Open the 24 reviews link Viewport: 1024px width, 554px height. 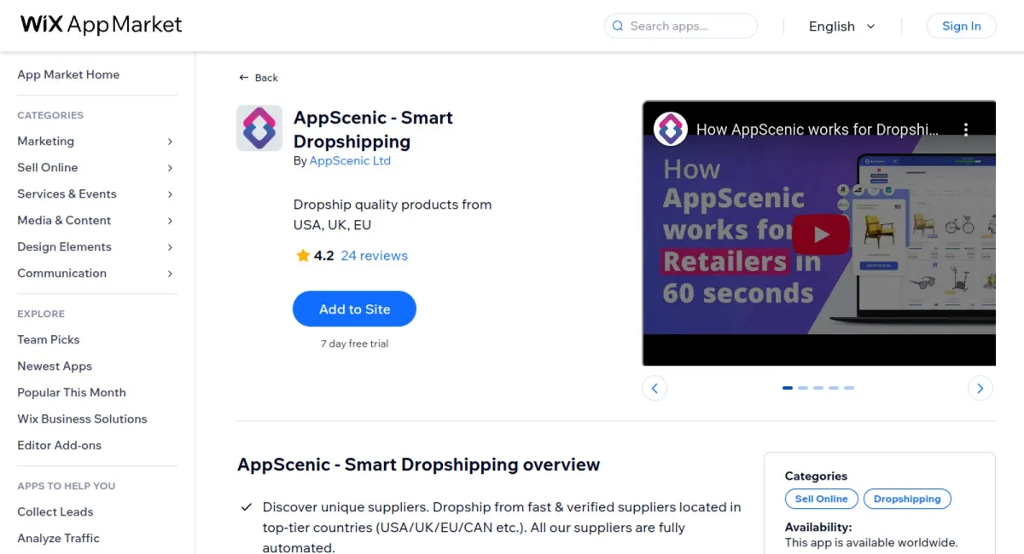[374, 256]
